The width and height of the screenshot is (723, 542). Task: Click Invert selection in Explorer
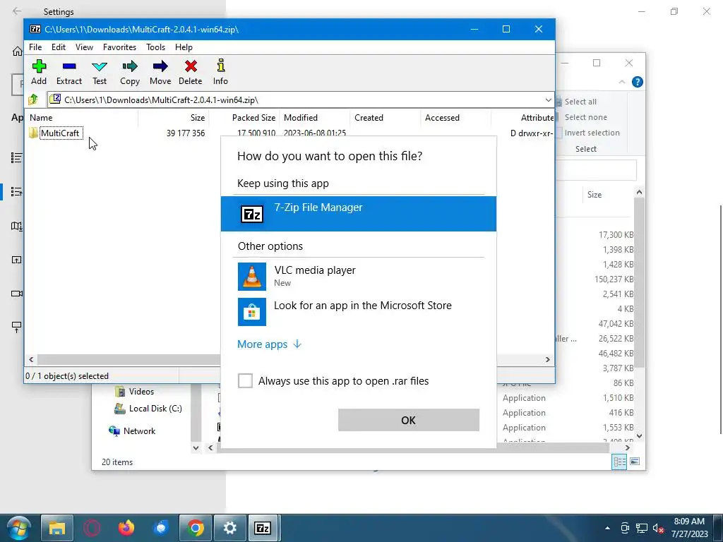click(592, 133)
